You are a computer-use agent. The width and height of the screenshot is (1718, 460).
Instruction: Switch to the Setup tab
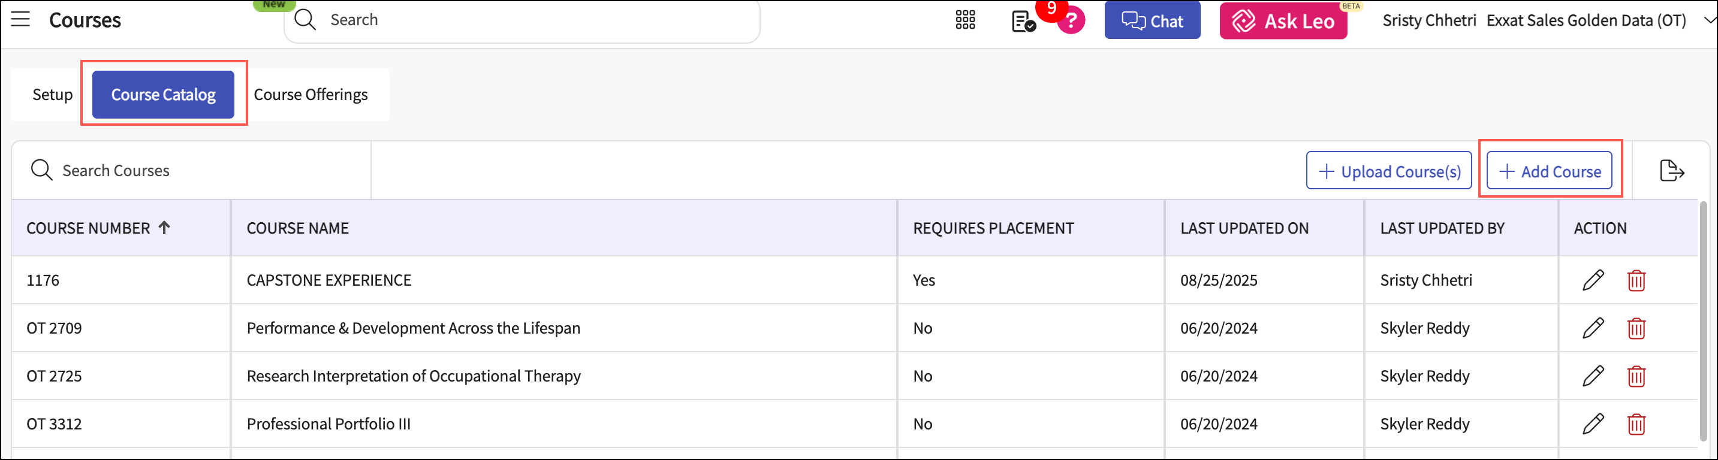(x=52, y=95)
